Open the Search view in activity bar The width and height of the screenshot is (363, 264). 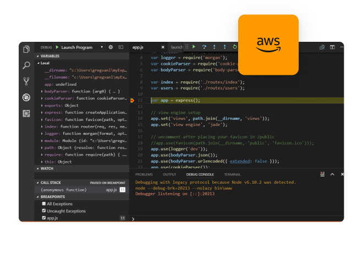pos(26,65)
